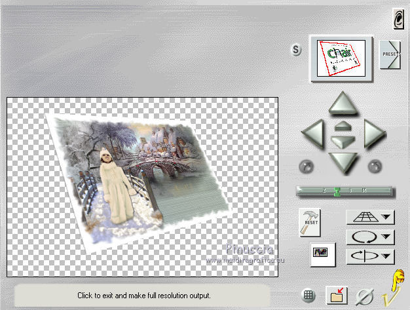Click the zoom slider track near M
Image resolution: width=410 pixels, height=310 pixels.
point(364,191)
